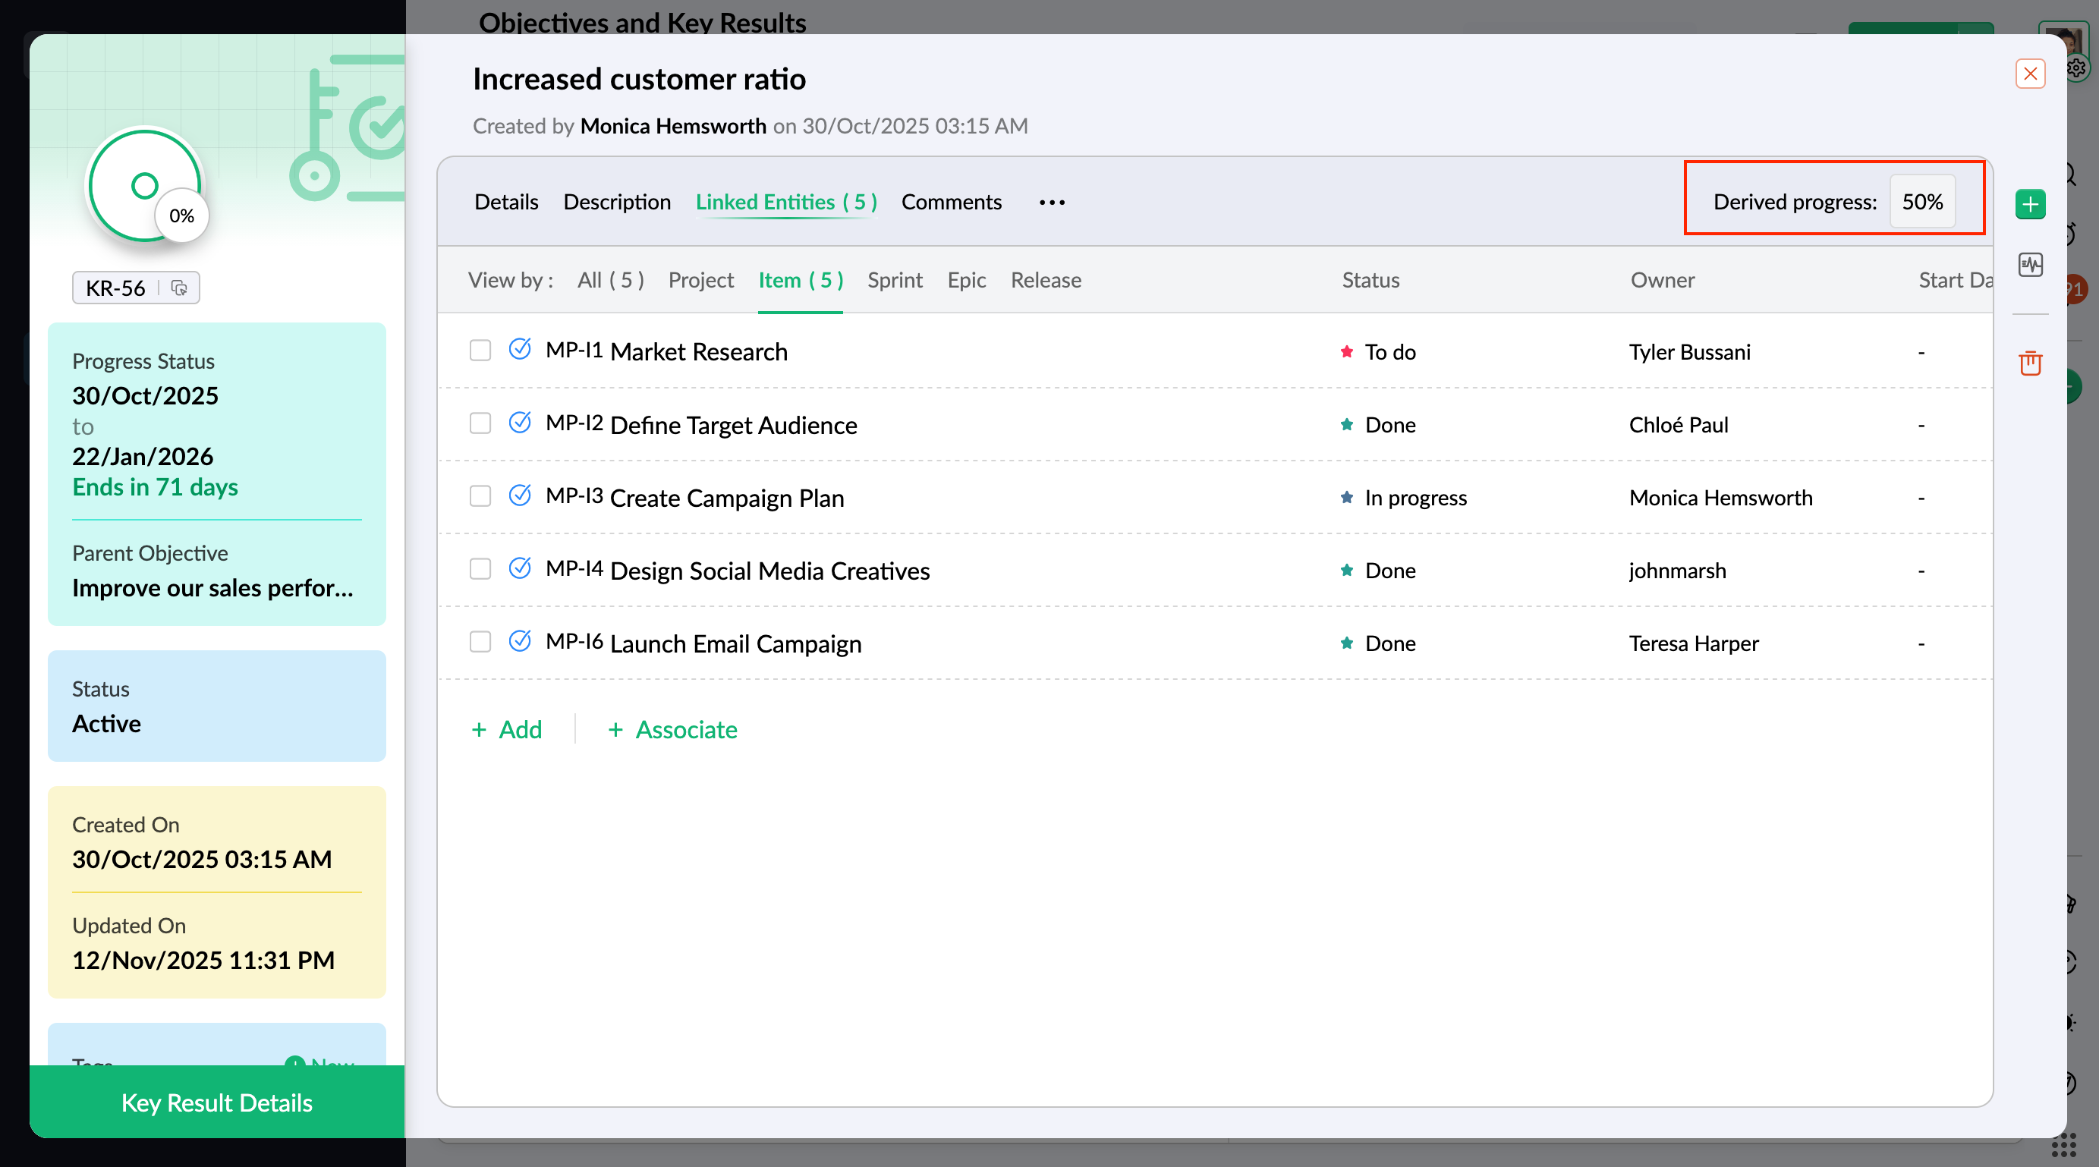This screenshot has height=1167, width=2099.
Task: Open the apps grid icon at the bottom right
Action: coord(2064,1145)
